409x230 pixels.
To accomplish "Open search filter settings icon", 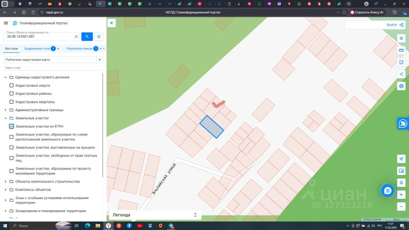I will [x=99, y=37].
